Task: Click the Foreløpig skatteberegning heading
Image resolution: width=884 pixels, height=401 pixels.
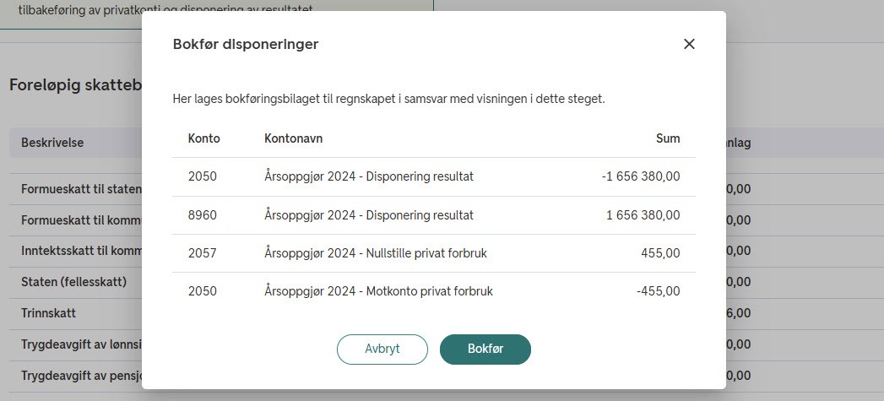Action: [x=74, y=85]
